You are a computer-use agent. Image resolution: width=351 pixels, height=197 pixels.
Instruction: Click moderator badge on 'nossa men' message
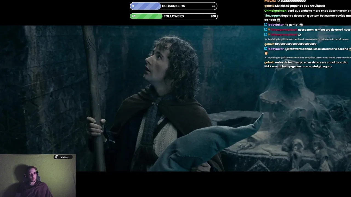click(266, 30)
